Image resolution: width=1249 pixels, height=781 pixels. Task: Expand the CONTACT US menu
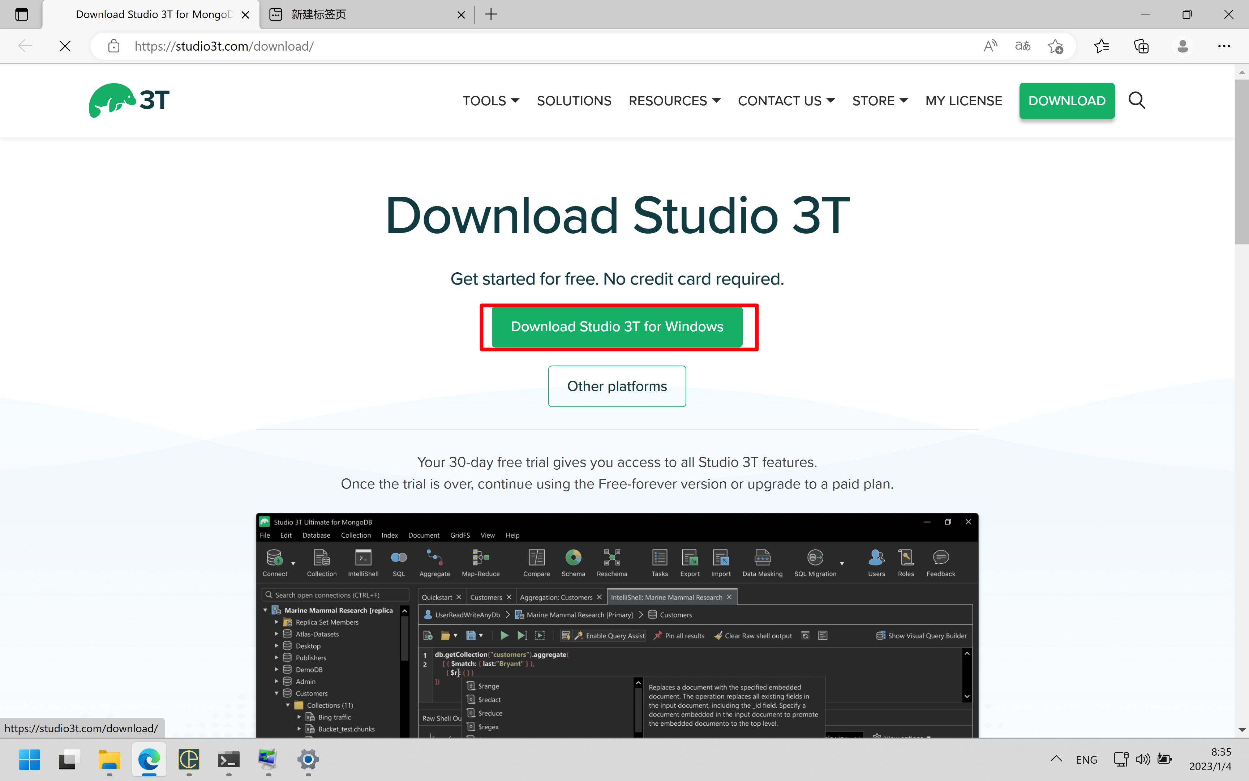pyautogui.click(x=786, y=101)
